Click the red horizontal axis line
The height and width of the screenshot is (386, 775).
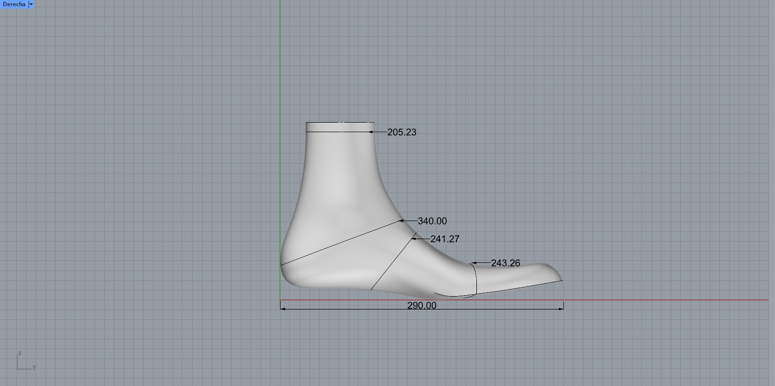[666, 300]
